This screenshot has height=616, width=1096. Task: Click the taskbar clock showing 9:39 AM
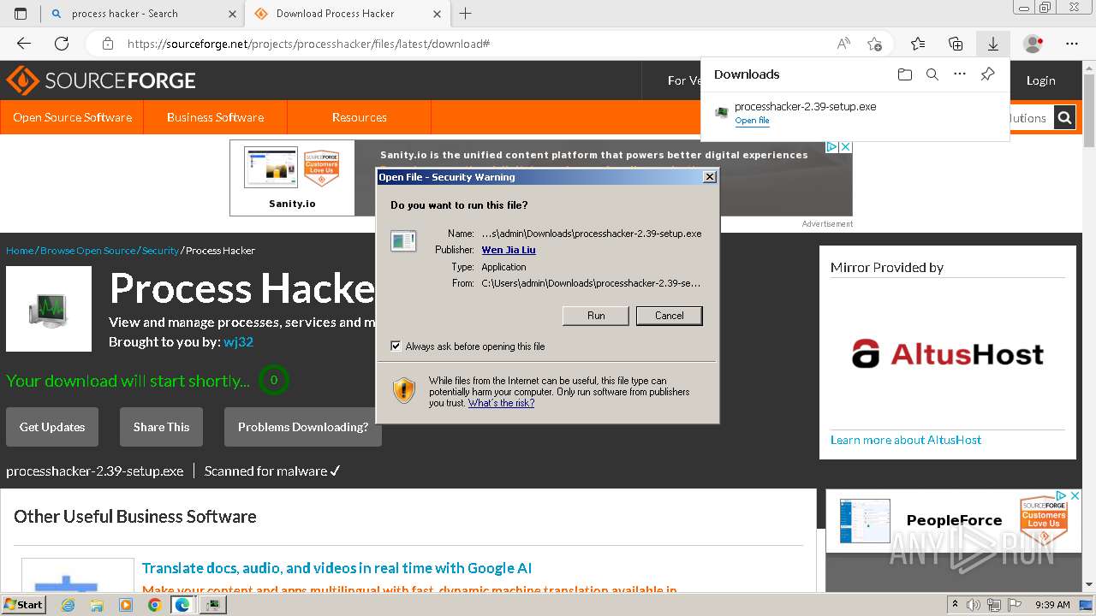tap(1052, 605)
